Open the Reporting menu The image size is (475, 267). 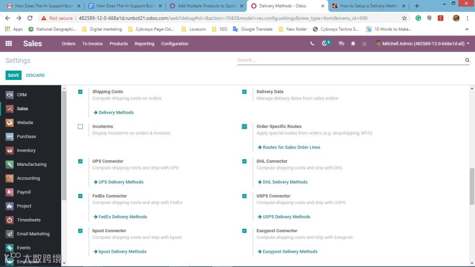[145, 44]
